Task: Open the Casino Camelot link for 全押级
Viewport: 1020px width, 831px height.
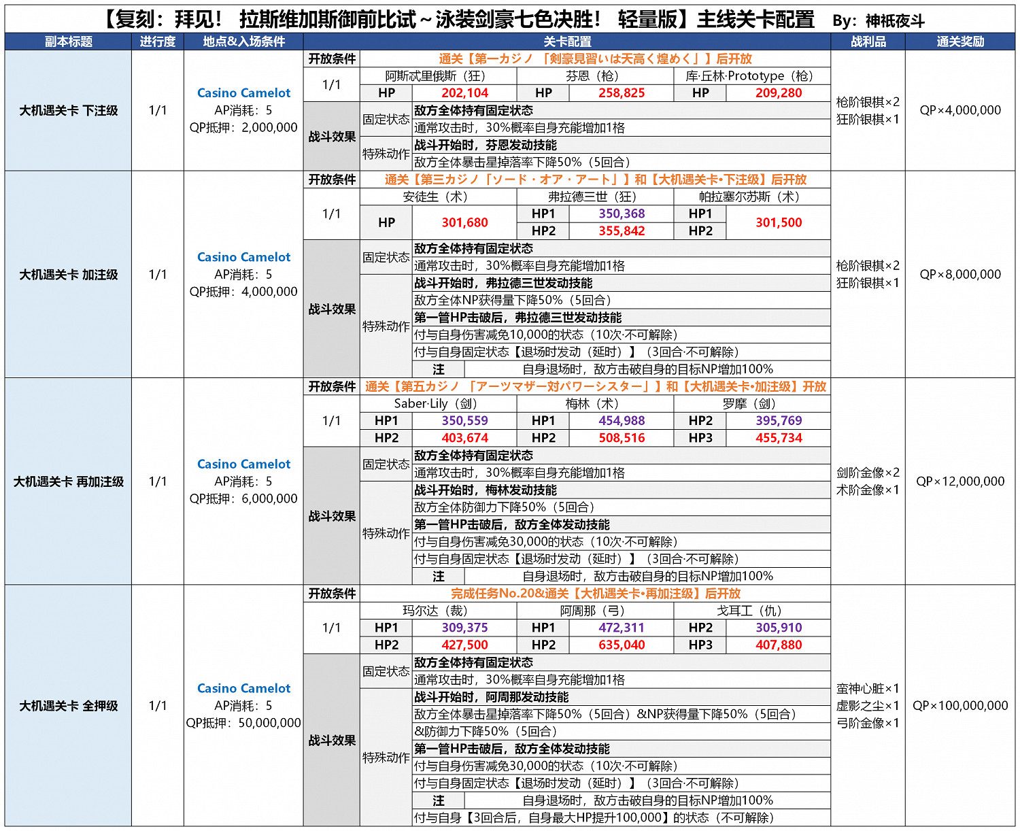Action: [x=243, y=688]
